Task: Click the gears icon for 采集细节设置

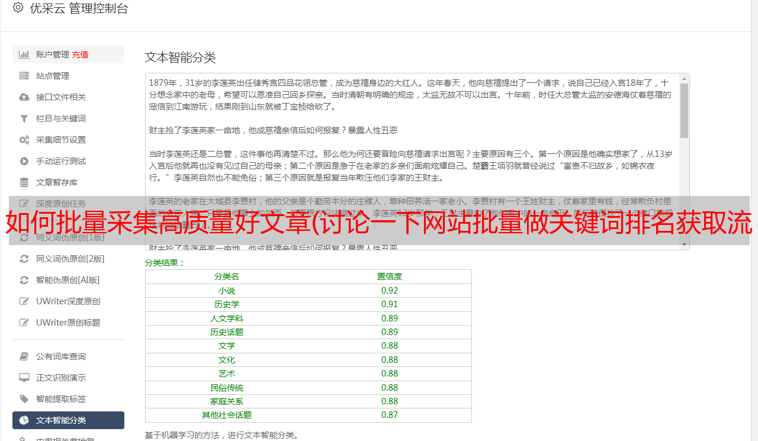Action: [24, 140]
